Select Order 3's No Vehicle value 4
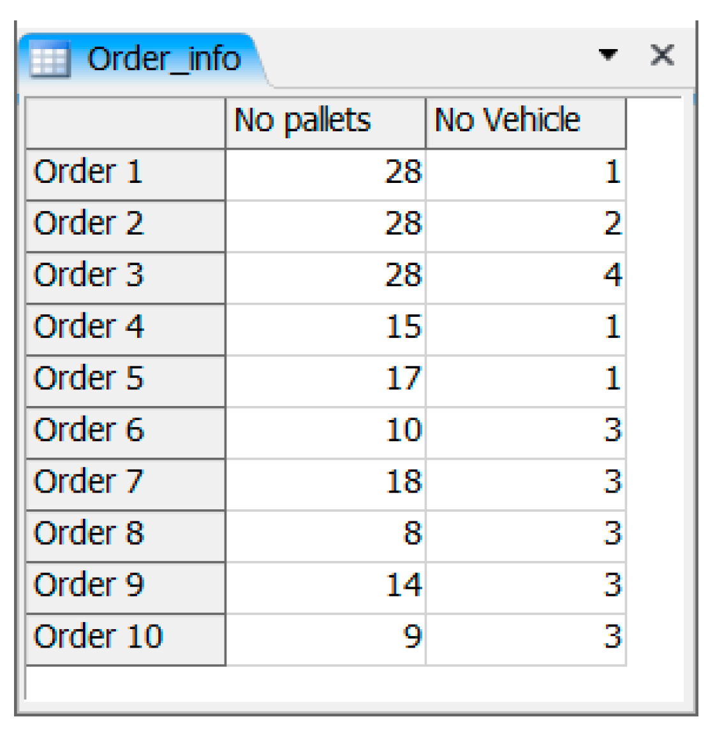 pos(526,277)
